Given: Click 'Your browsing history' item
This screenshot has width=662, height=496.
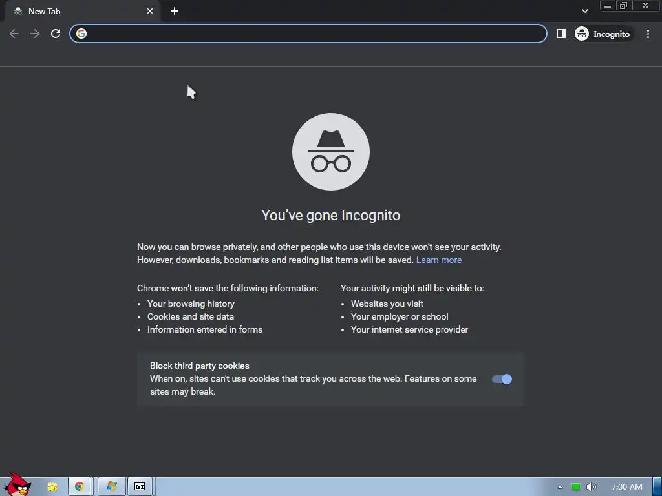Looking at the screenshot, I should coord(191,304).
